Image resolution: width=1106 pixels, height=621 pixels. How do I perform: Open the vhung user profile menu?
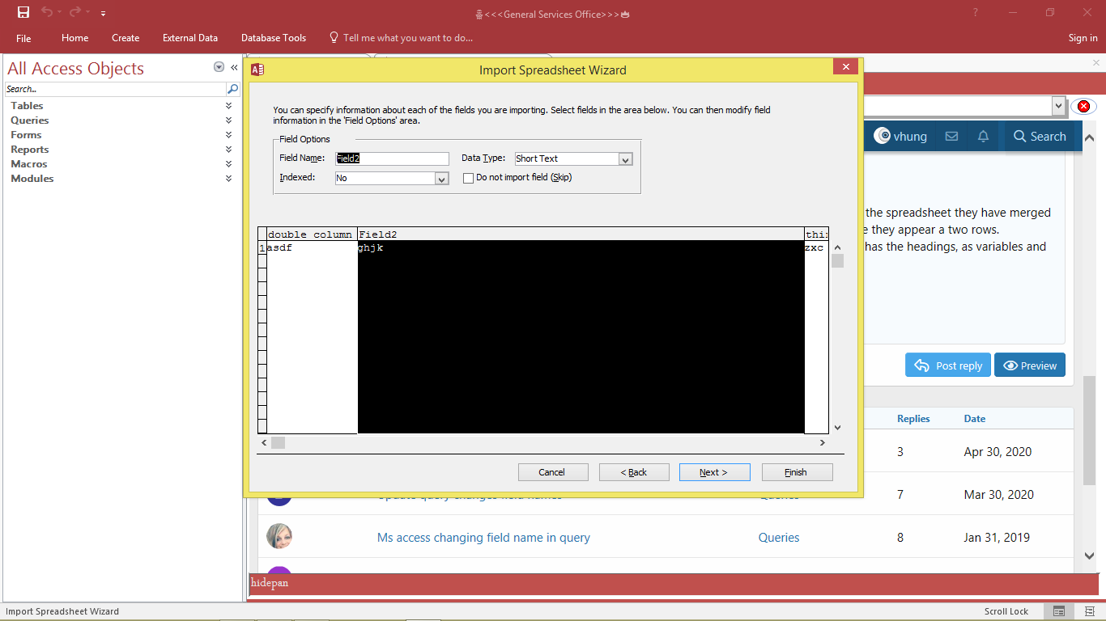tap(900, 137)
